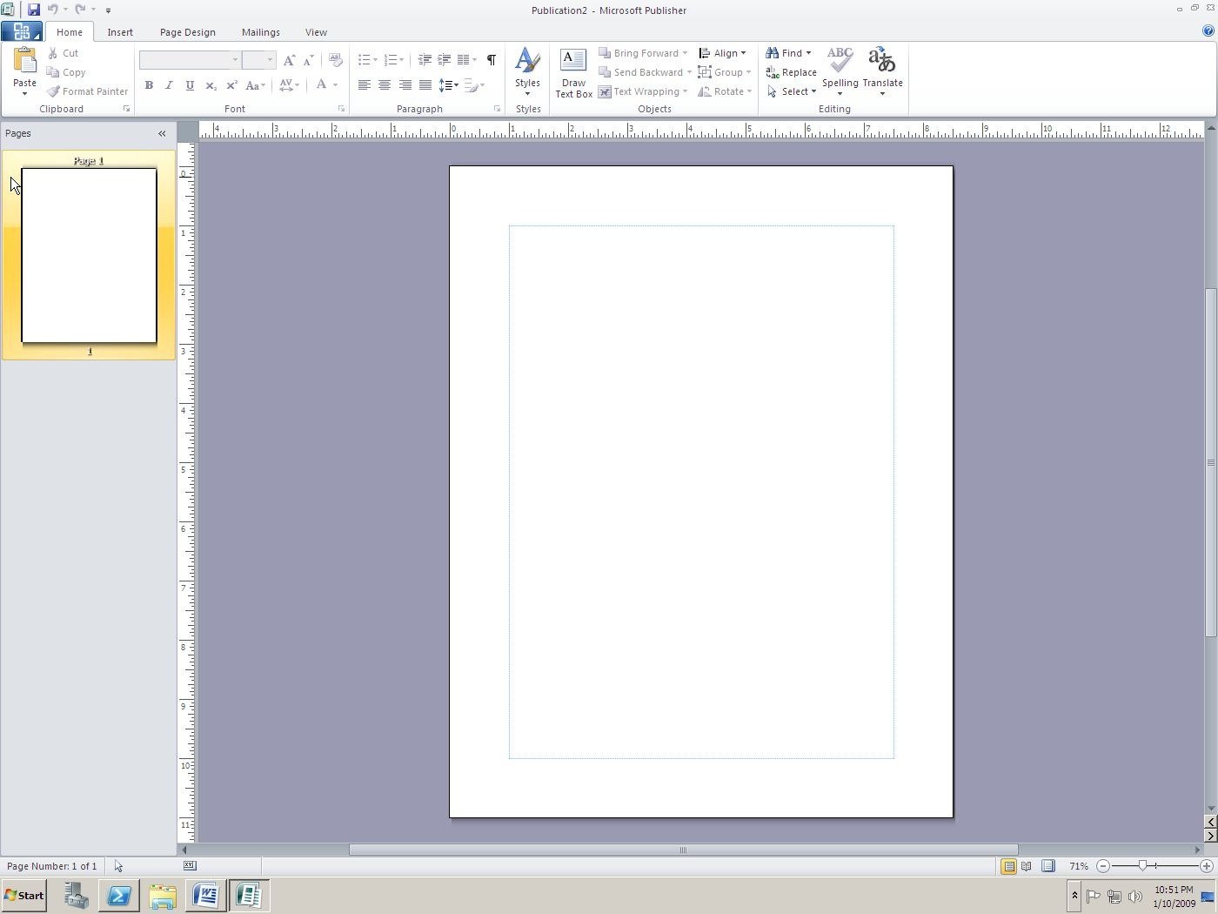Switch to the Page Design tab
The image size is (1218, 914).
[187, 32]
